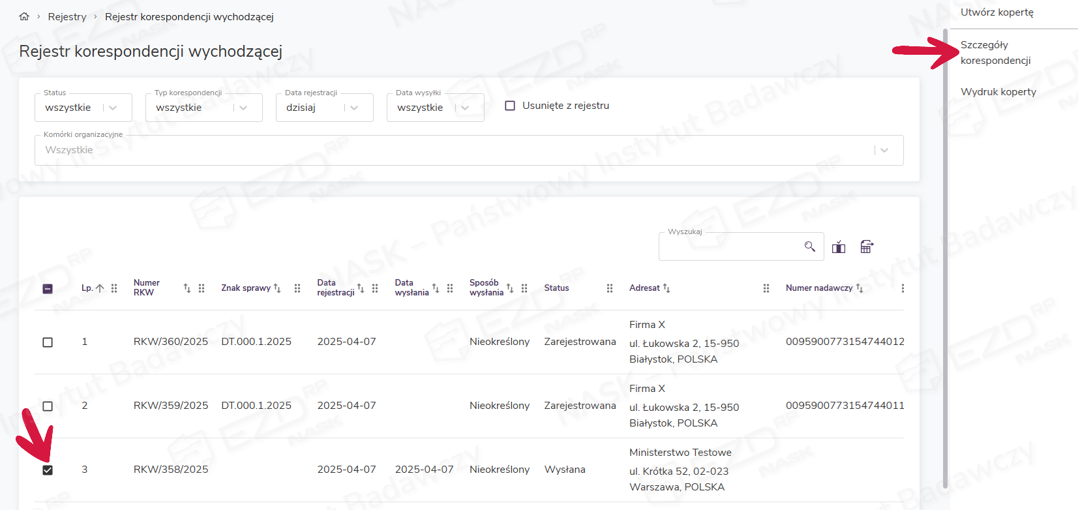Screen dimensions: 1078x510
Task: Enable the Usunięte z rejestru checkbox
Action: (x=510, y=106)
